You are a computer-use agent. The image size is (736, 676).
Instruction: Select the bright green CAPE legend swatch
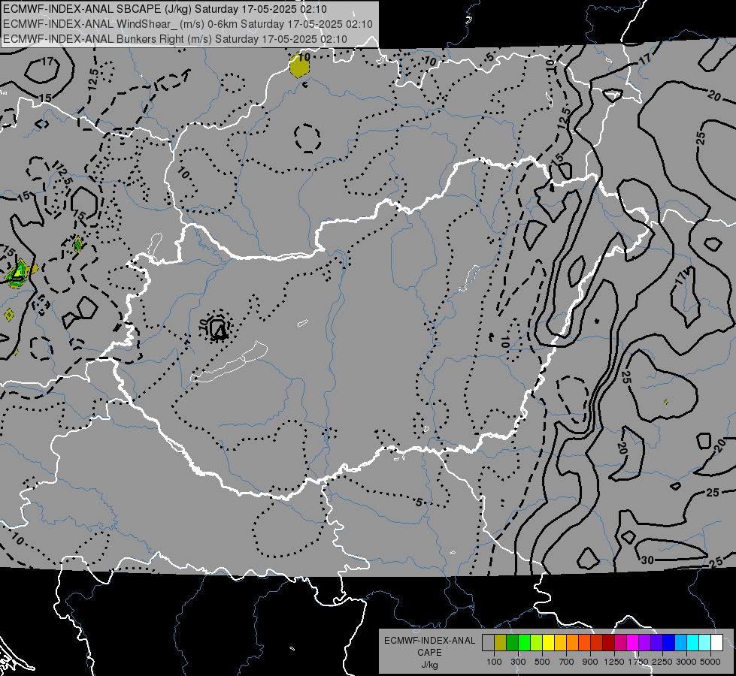coord(524,642)
